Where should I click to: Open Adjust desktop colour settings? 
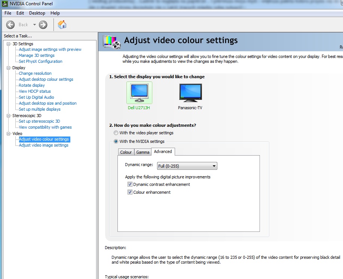pos(46,79)
